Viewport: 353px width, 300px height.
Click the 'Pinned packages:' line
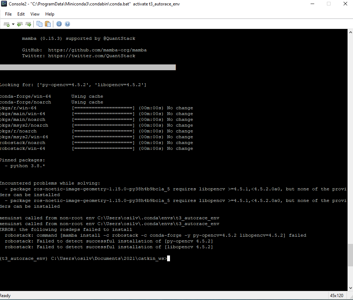coord(22,160)
